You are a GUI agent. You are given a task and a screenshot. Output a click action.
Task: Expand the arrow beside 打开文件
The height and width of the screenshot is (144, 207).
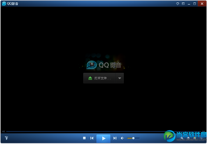point(120,78)
